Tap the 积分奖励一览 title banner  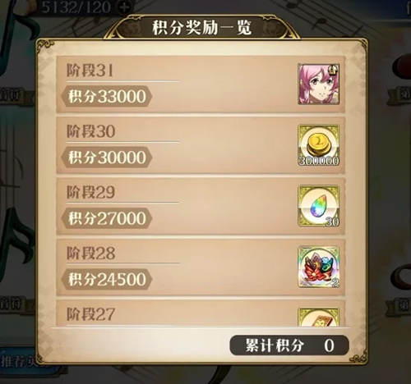[x=202, y=28]
